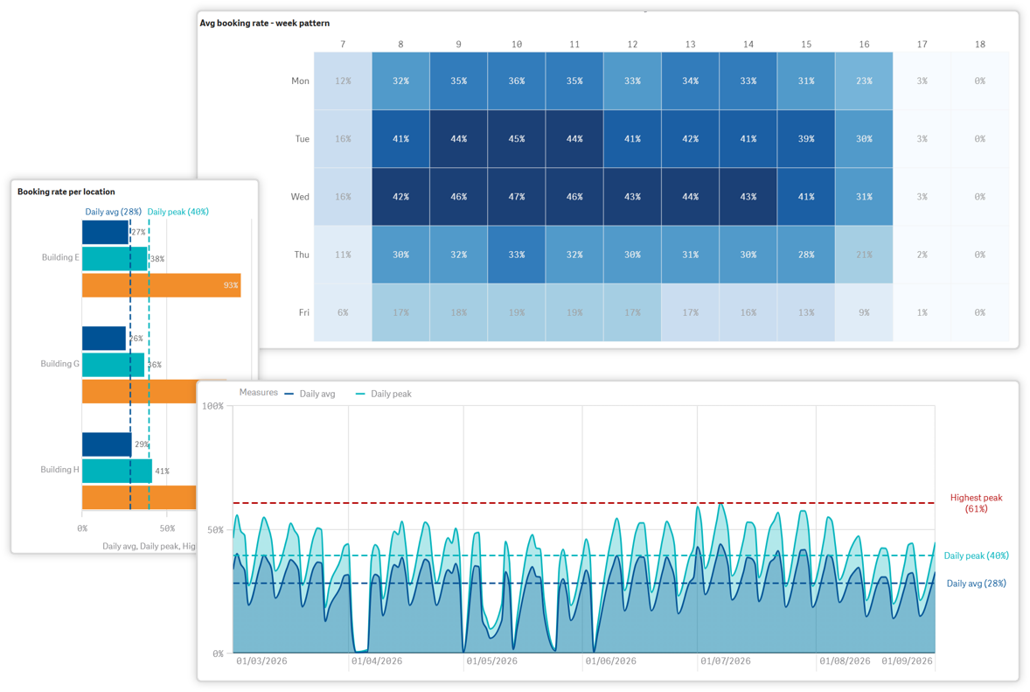
Task: Select the Fri 7 cell showing 6%
Action: point(343,312)
